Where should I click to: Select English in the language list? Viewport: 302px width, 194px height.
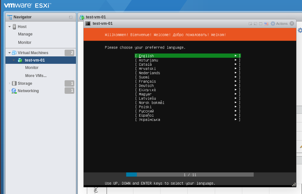pyautogui.click(x=187, y=56)
